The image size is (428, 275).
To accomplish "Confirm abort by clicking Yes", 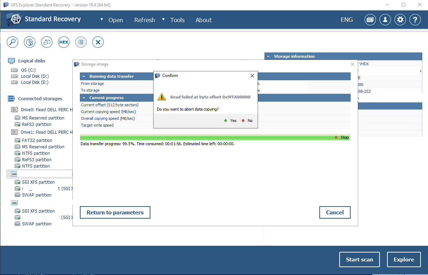I will click(x=230, y=121).
